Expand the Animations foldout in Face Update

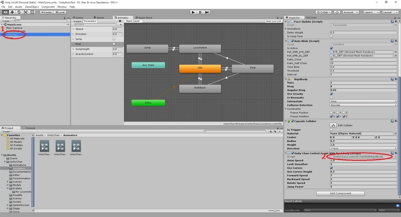pos(285,29)
